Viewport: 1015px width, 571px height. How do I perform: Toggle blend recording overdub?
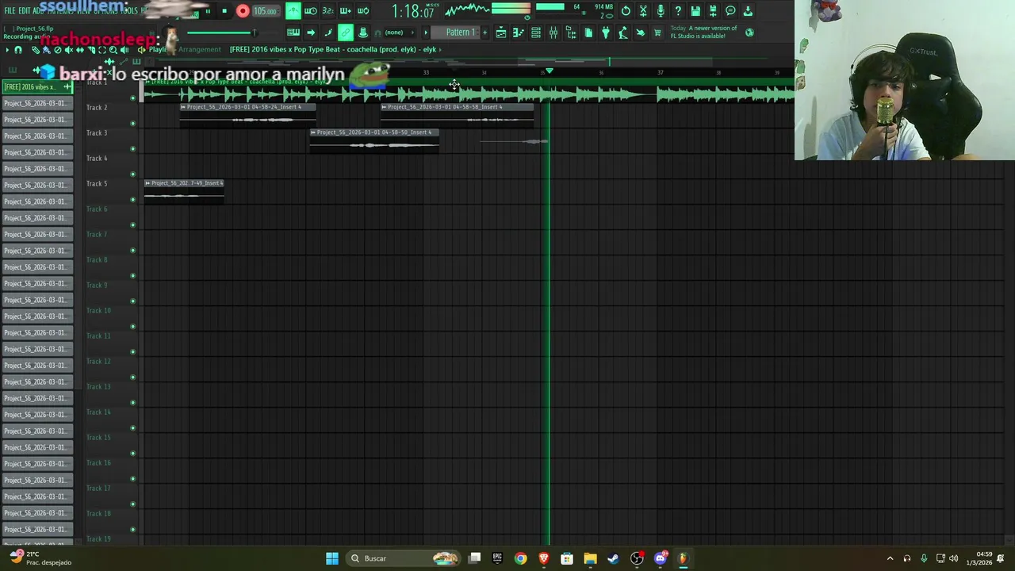point(346,11)
